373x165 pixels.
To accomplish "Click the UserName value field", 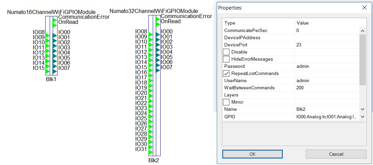I will click(x=327, y=80).
